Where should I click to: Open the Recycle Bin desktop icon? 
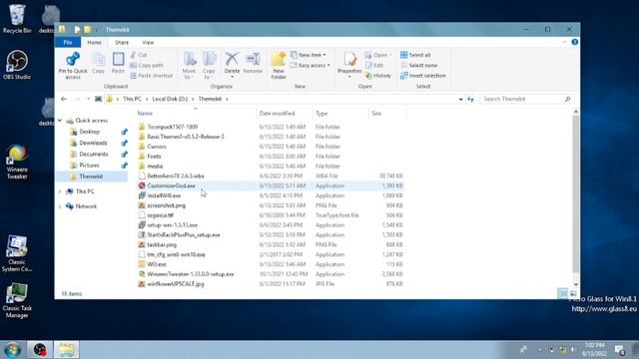pos(17,19)
